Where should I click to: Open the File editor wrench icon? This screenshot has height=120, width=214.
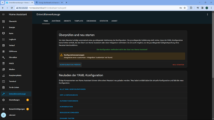3,58
